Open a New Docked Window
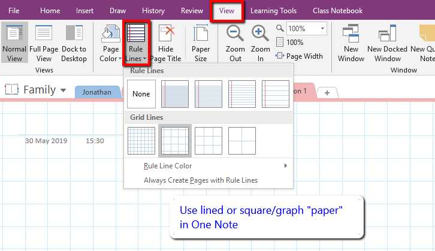 coord(387,43)
